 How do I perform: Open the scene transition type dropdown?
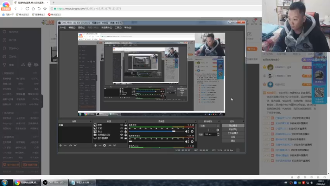[209, 126]
